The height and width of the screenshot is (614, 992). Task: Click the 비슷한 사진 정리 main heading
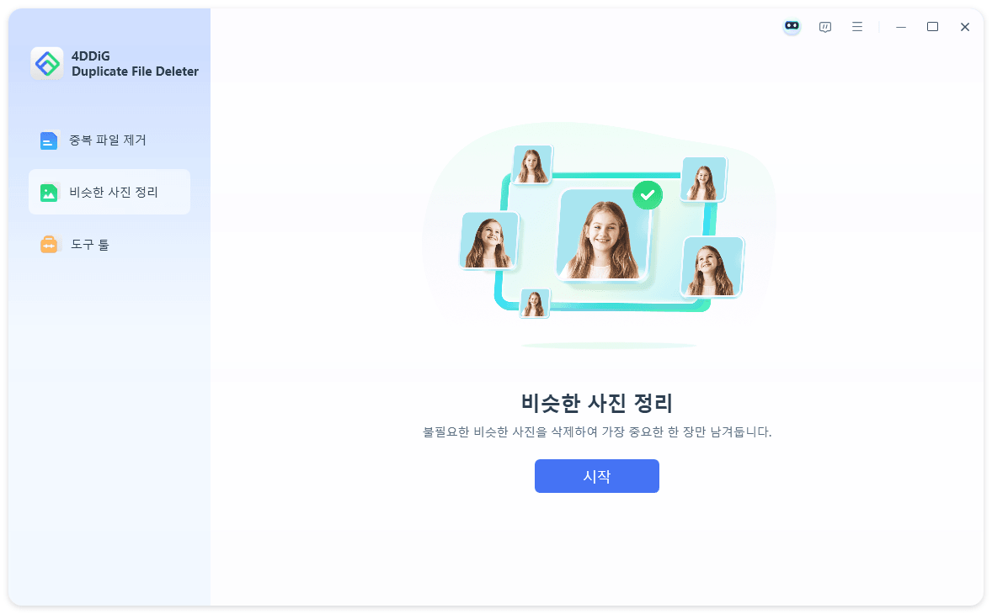596,403
